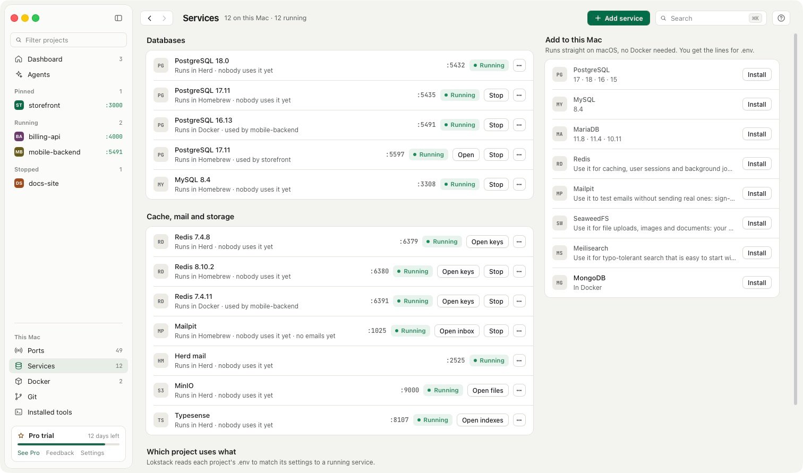Open keys for Redis 8.10.2

tap(458, 271)
